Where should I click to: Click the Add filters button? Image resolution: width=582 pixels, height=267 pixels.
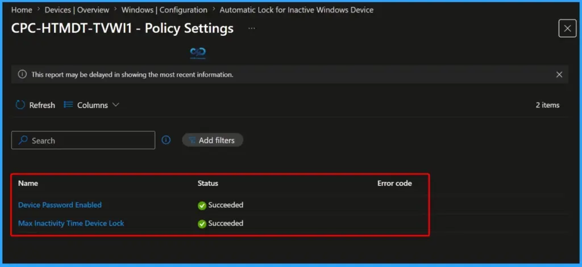click(213, 140)
